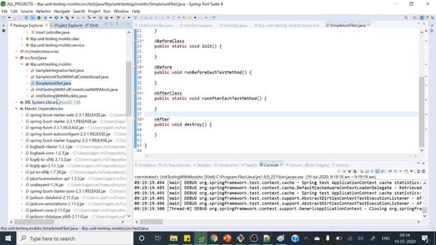Open the Refactor menu

pos(43,11)
